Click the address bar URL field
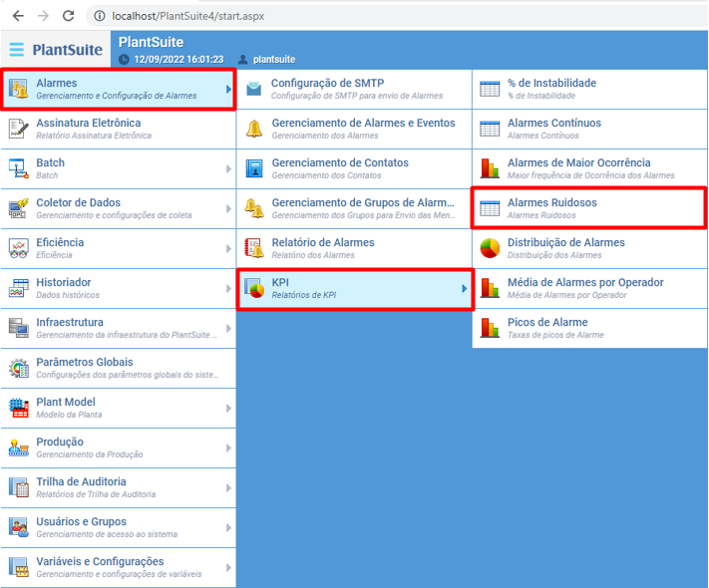The width and height of the screenshot is (709, 588). 398,16
